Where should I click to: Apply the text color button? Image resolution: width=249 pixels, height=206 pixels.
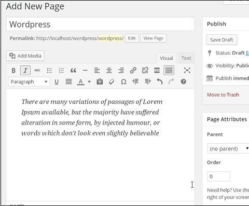point(80,81)
